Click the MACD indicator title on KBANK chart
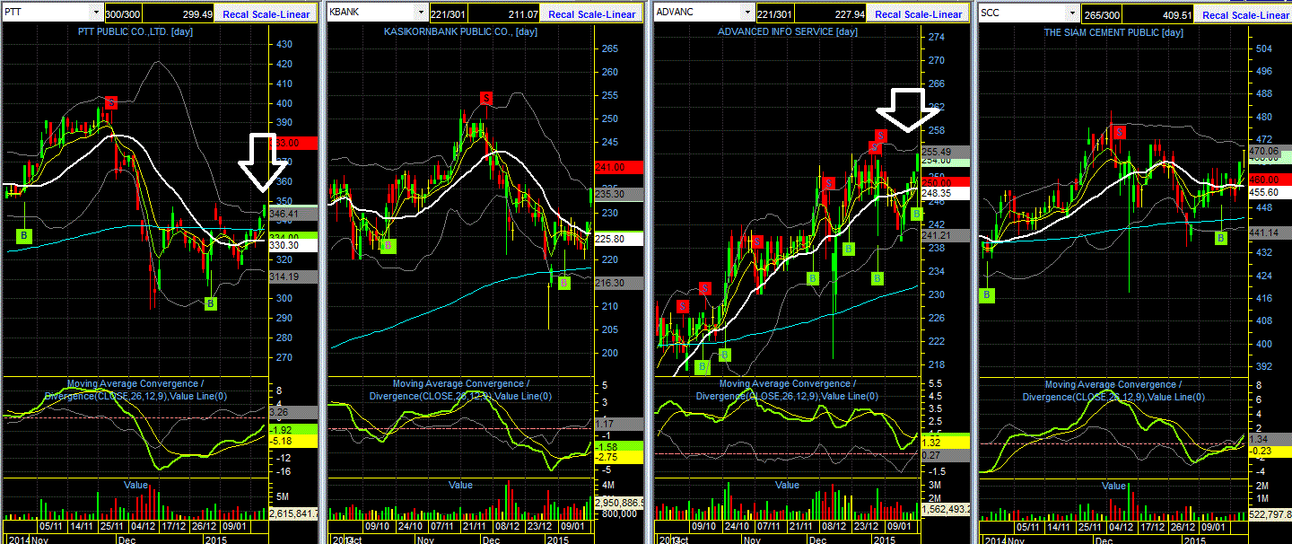 [x=461, y=390]
